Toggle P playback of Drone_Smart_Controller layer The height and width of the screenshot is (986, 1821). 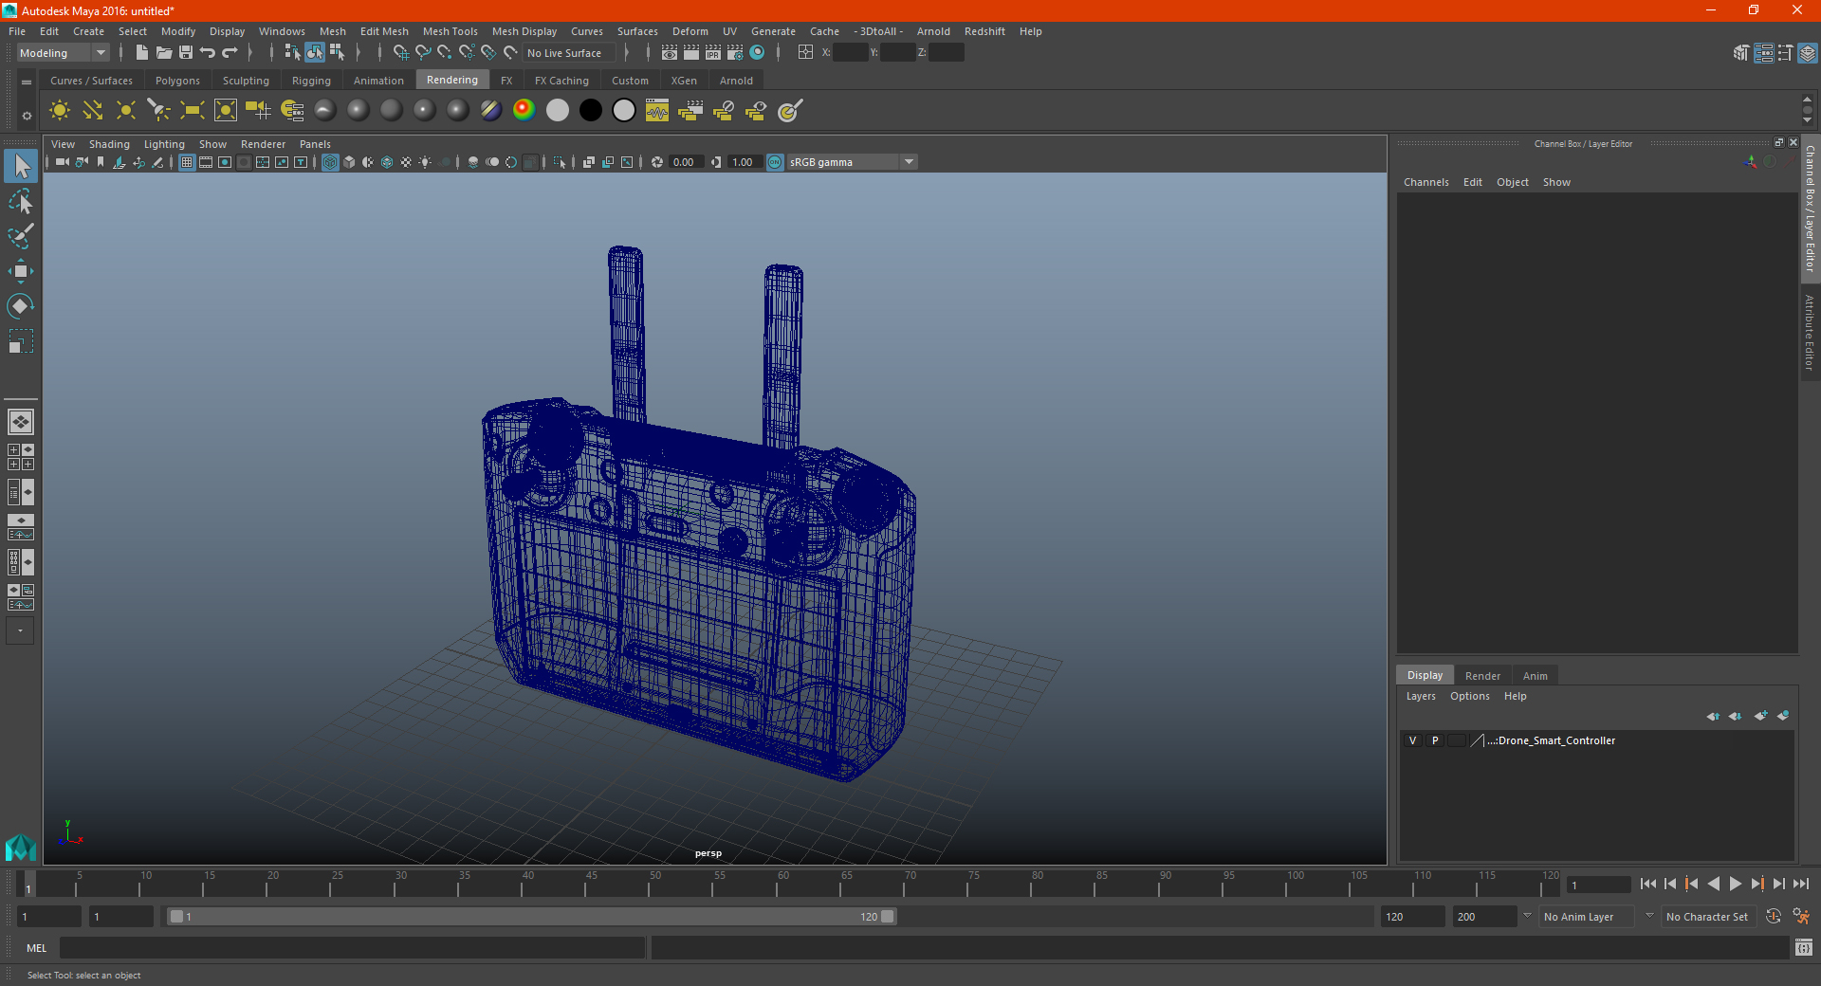pyautogui.click(x=1435, y=740)
